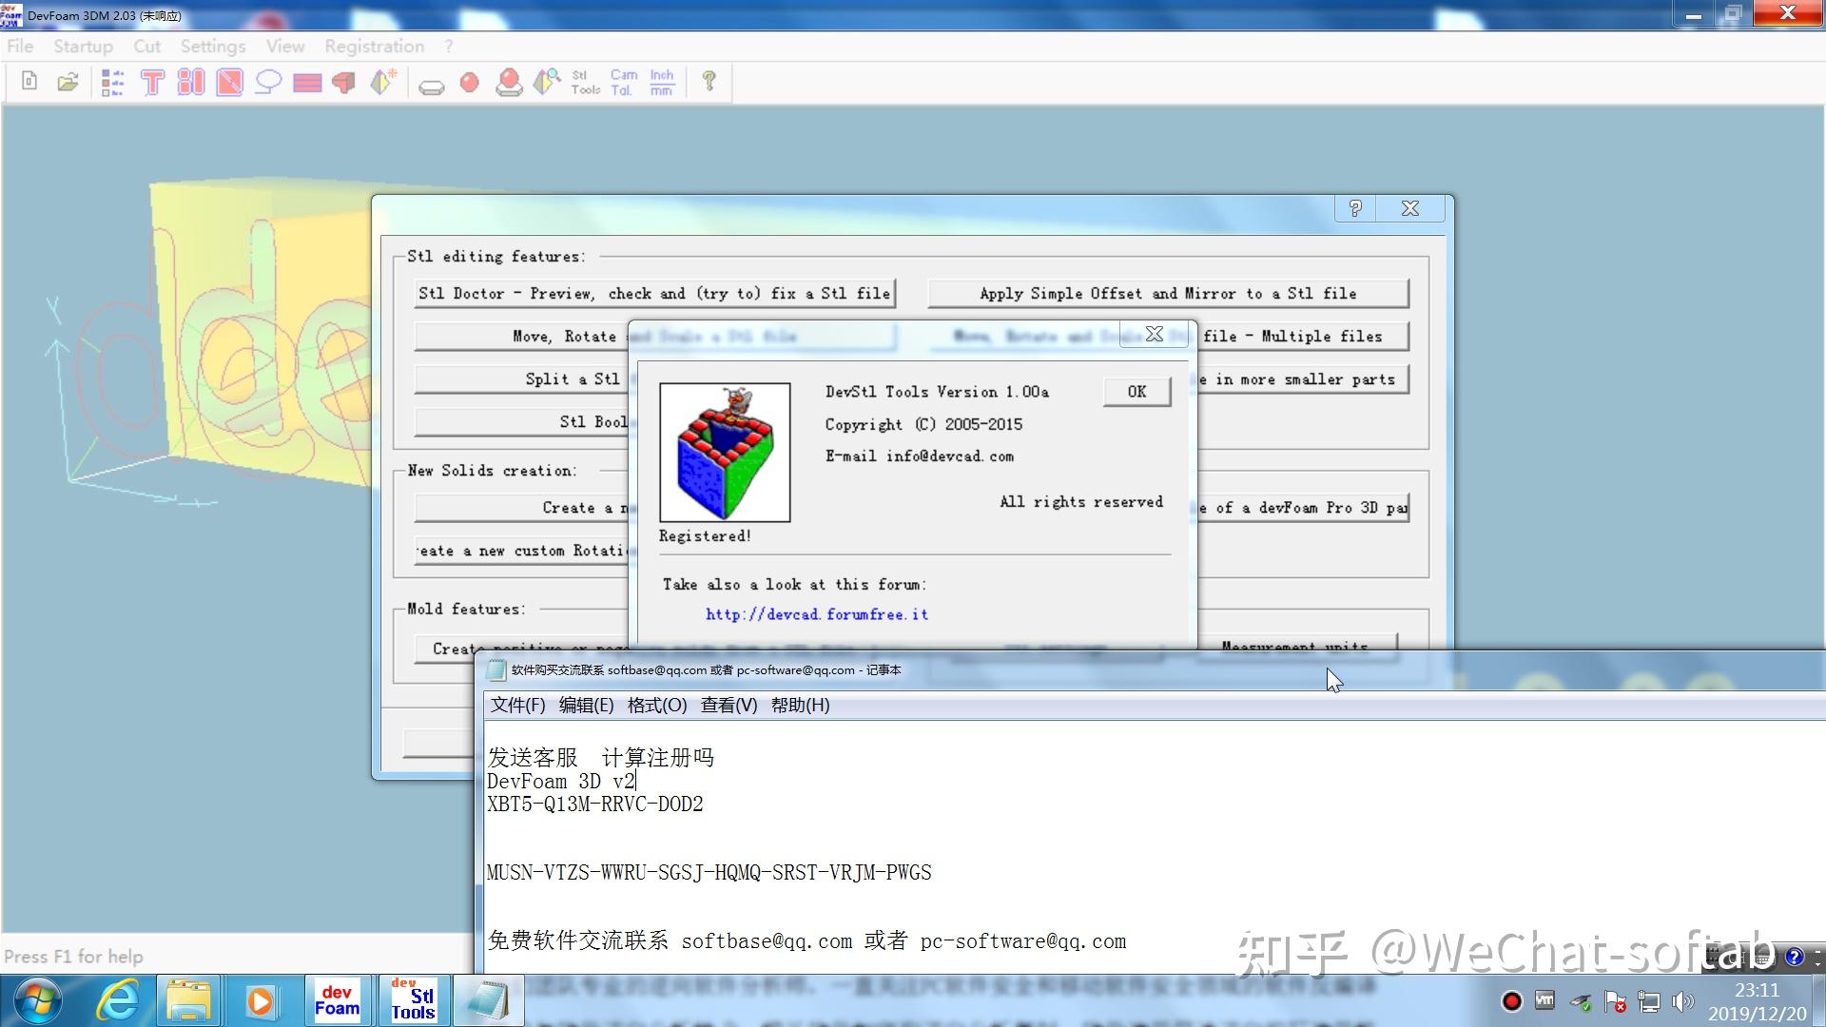Create a new project with the New icon

[x=29, y=82]
